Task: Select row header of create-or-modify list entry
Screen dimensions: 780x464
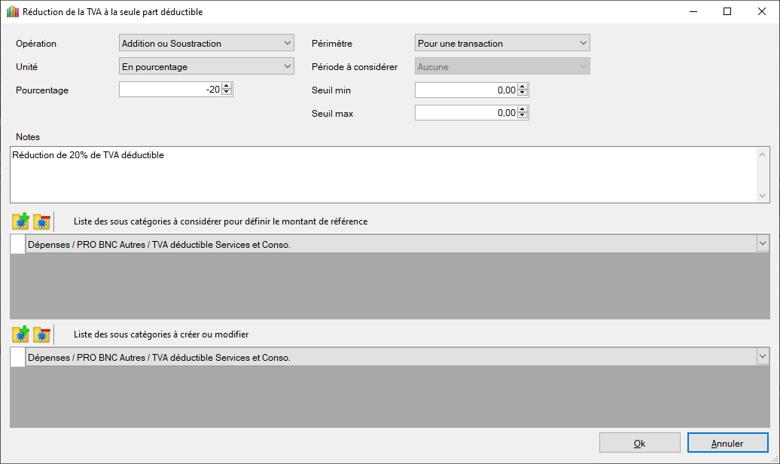Action: (17, 357)
